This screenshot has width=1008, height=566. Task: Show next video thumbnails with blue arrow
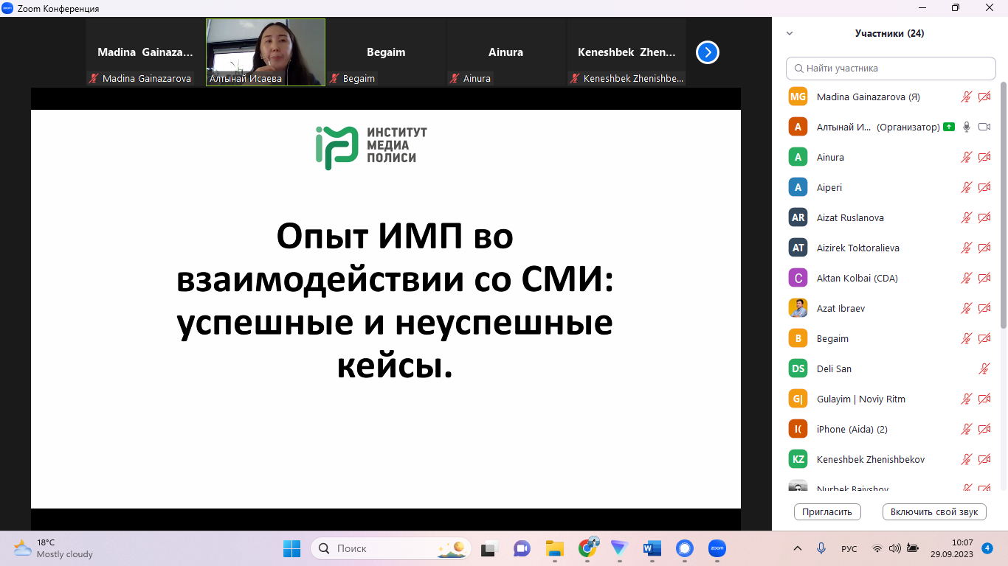(x=707, y=52)
